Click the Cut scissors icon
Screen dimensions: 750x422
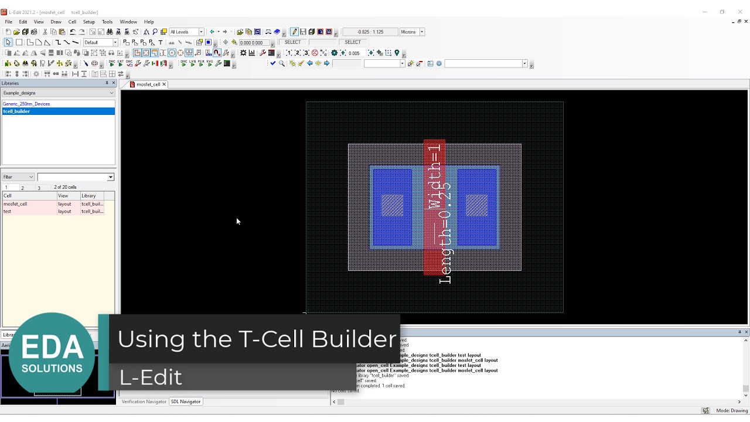(45, 32)
